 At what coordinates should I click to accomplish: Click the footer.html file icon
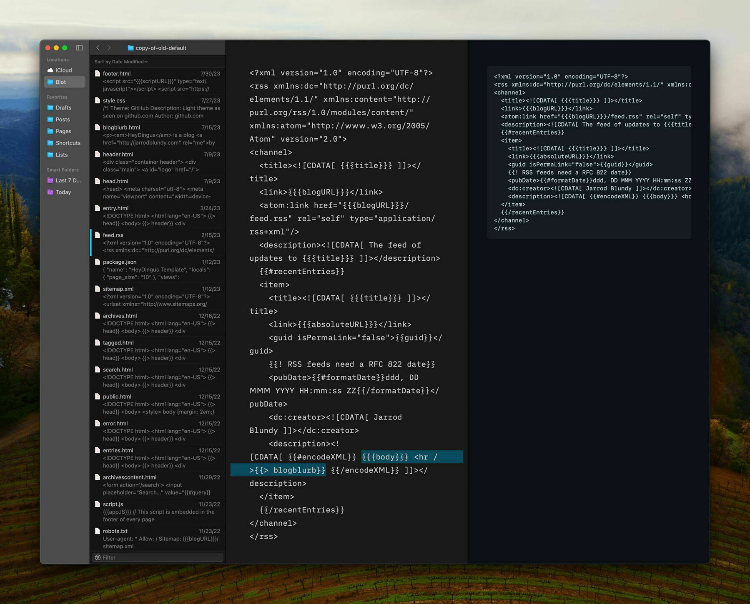(x=97, y=74)
